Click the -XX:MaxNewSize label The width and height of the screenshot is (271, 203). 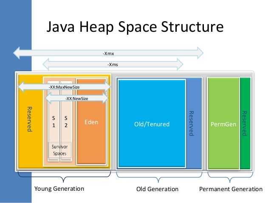pos(64,87)
